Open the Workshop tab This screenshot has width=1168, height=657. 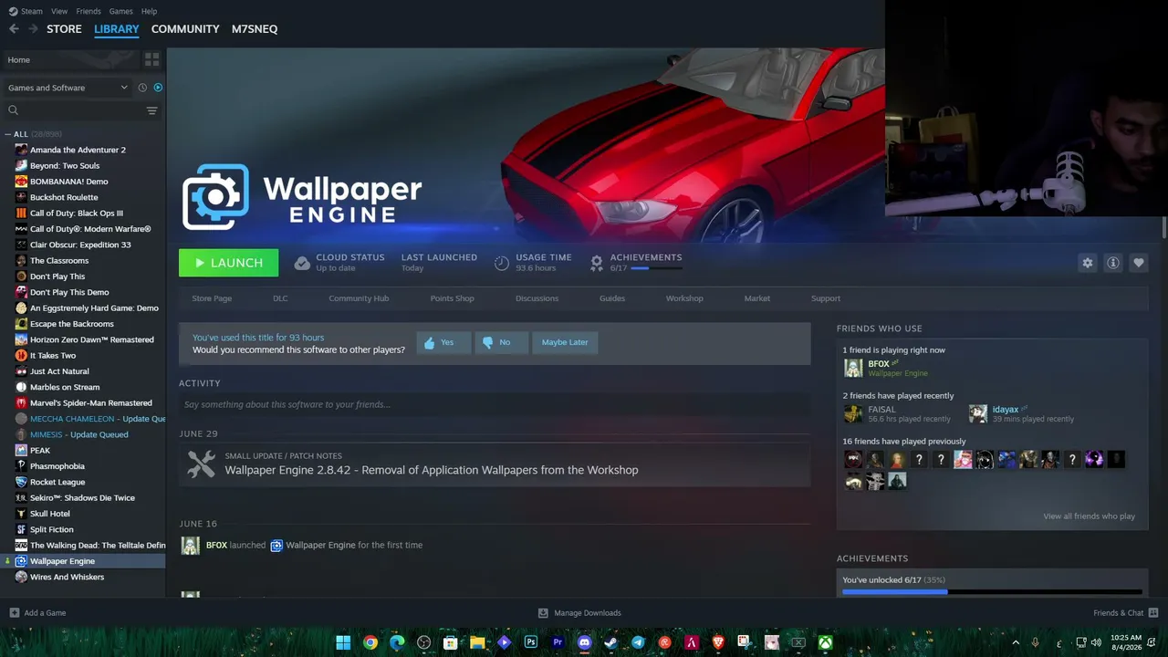684,298
